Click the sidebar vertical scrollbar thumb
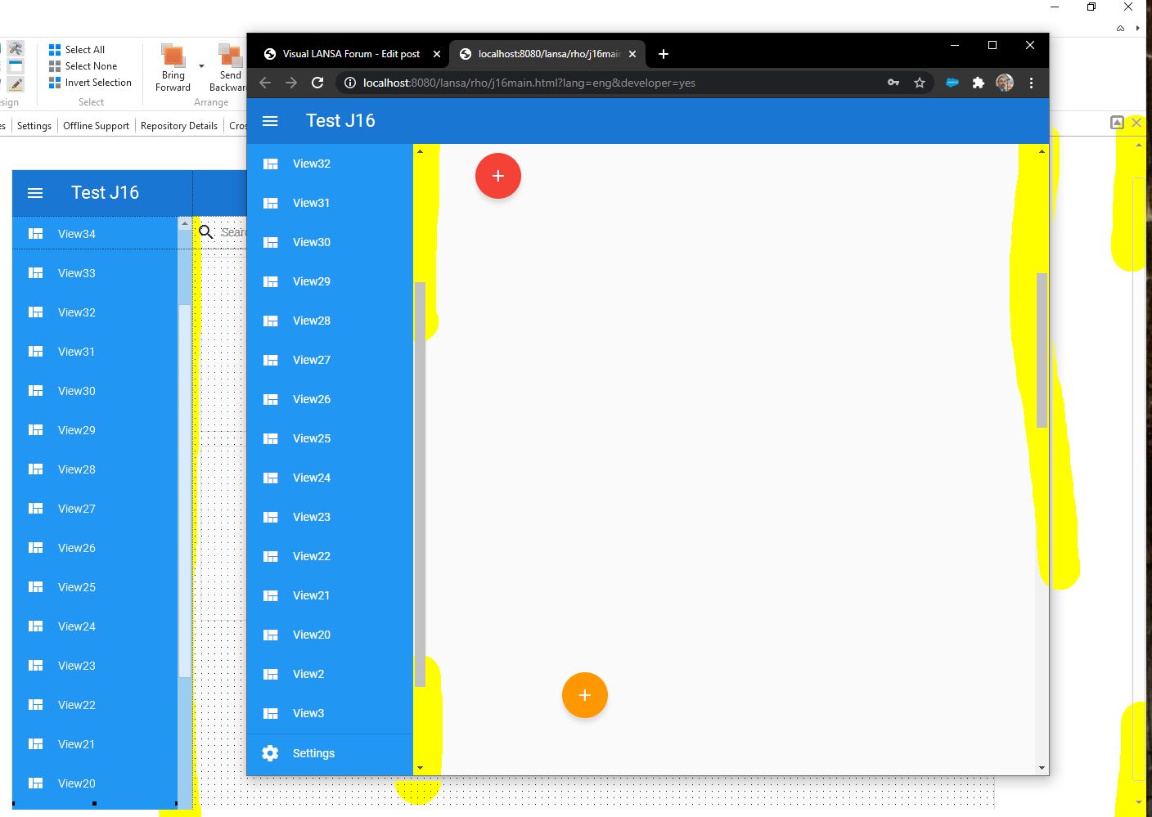1152x817 pixels. pyautogui.click(x=420, y=483)
